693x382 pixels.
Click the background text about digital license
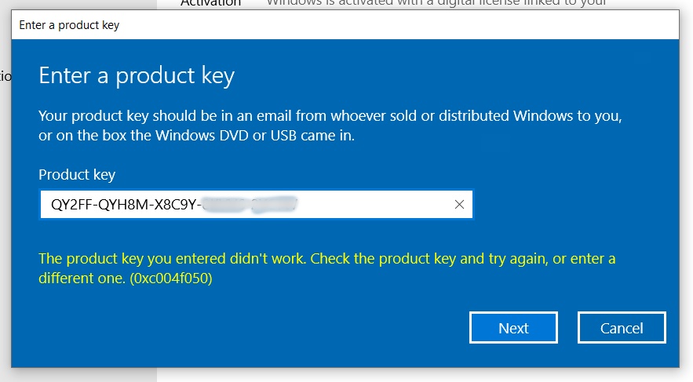436,3
